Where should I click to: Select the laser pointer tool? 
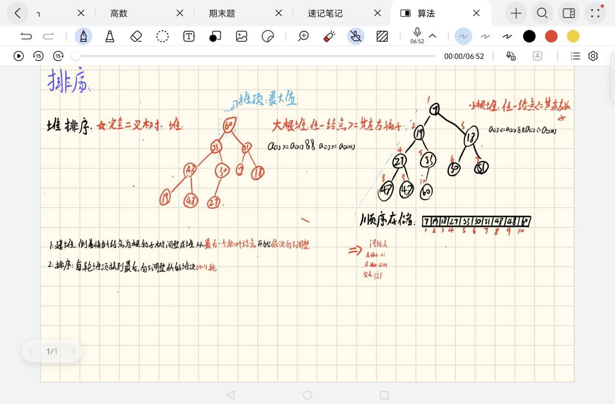pyautogui.click(x=330, y=36)
